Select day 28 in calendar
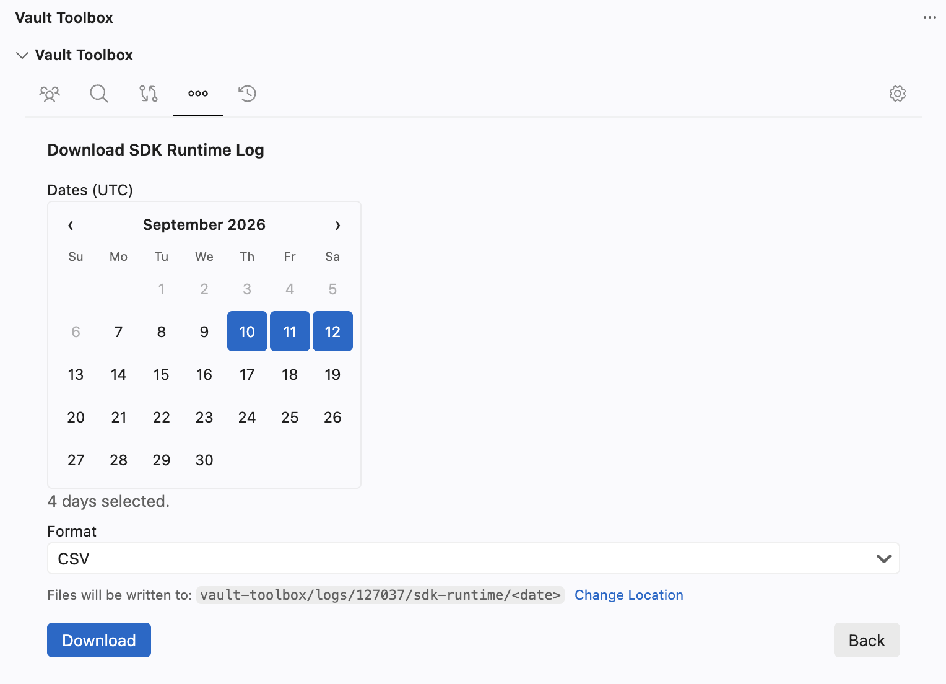This screenshot has height=684, width=946. click(119, 460)
